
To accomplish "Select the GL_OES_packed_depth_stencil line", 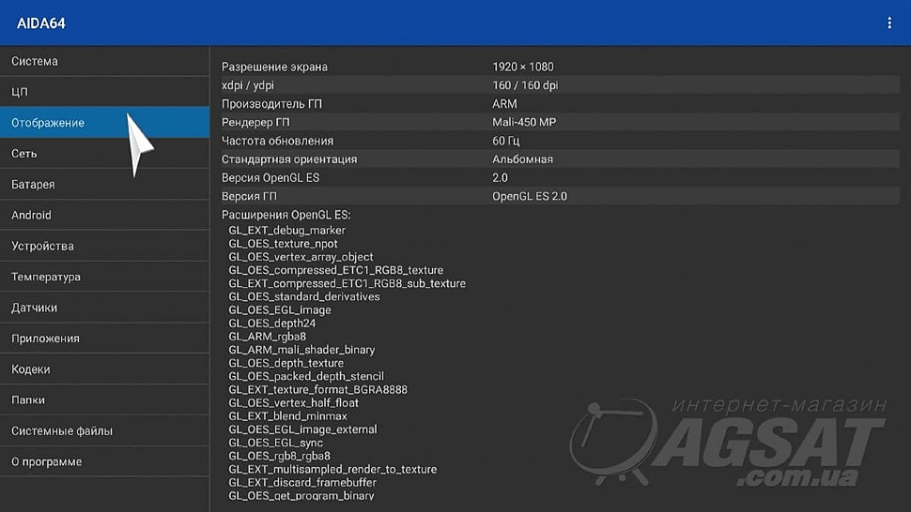I will (306, 376).
